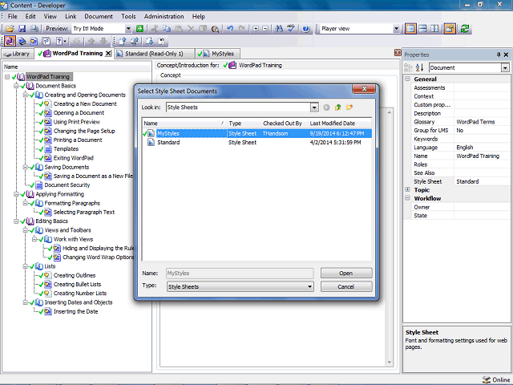
Task: Toggle the categorized view in Properties
Action: [408, 67]
